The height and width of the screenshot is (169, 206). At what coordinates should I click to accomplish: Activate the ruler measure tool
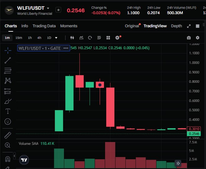(x=8, y=135)
